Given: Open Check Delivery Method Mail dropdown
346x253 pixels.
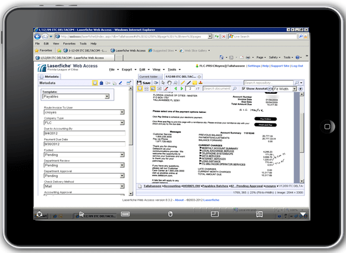Looking at the screenshot, I should (122, 186).
